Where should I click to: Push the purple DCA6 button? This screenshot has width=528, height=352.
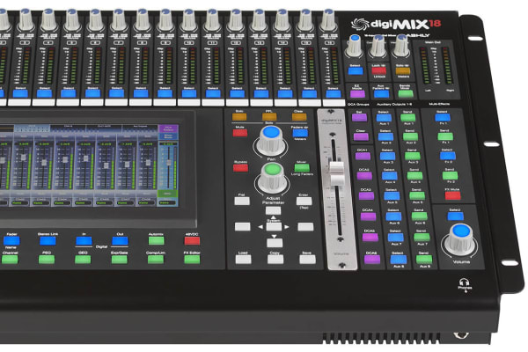point(371,259)
